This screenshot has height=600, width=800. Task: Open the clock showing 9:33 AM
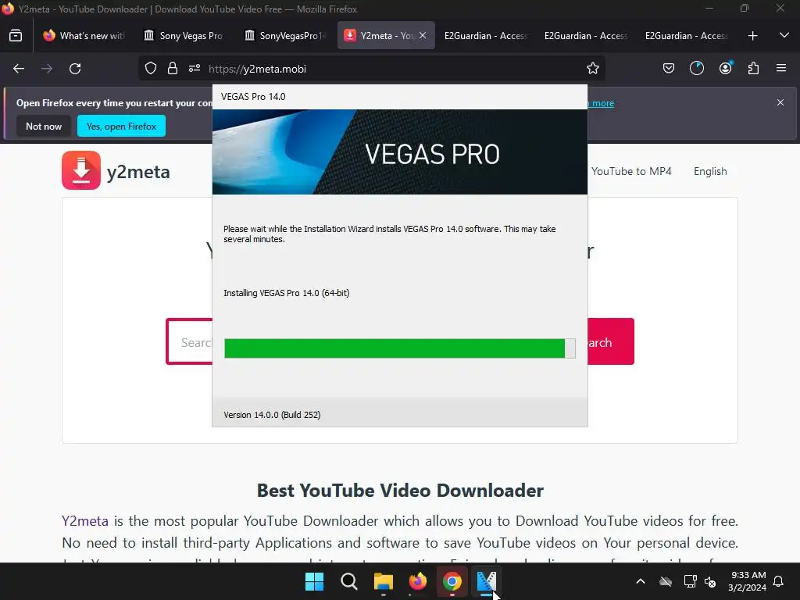pos(748,581)
